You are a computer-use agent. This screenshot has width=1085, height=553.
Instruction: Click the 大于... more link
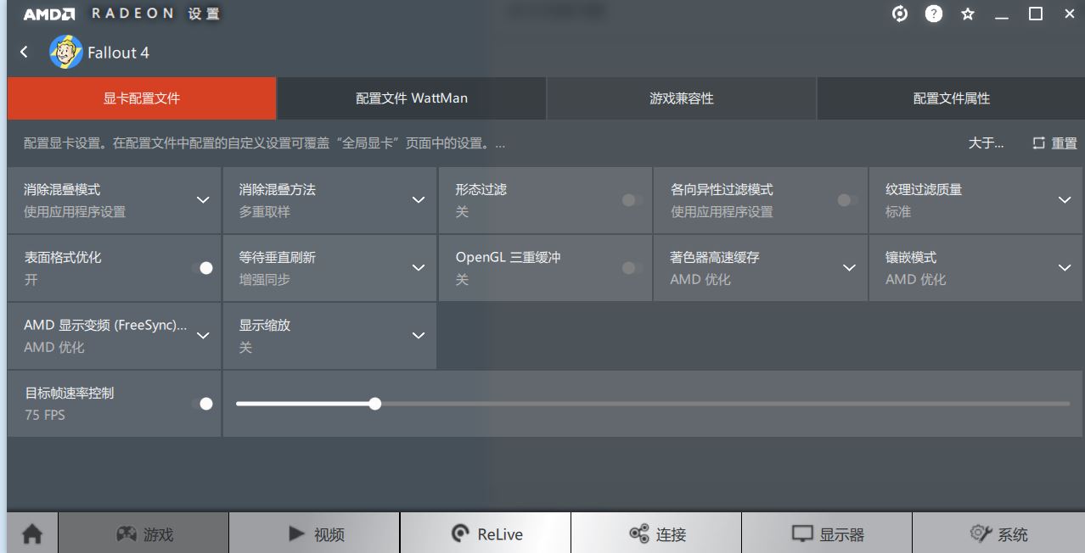(x=986, y=143)
